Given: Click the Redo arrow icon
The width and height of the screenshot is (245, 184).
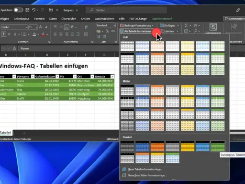Looking at the screenshot, I should [42, 10].
